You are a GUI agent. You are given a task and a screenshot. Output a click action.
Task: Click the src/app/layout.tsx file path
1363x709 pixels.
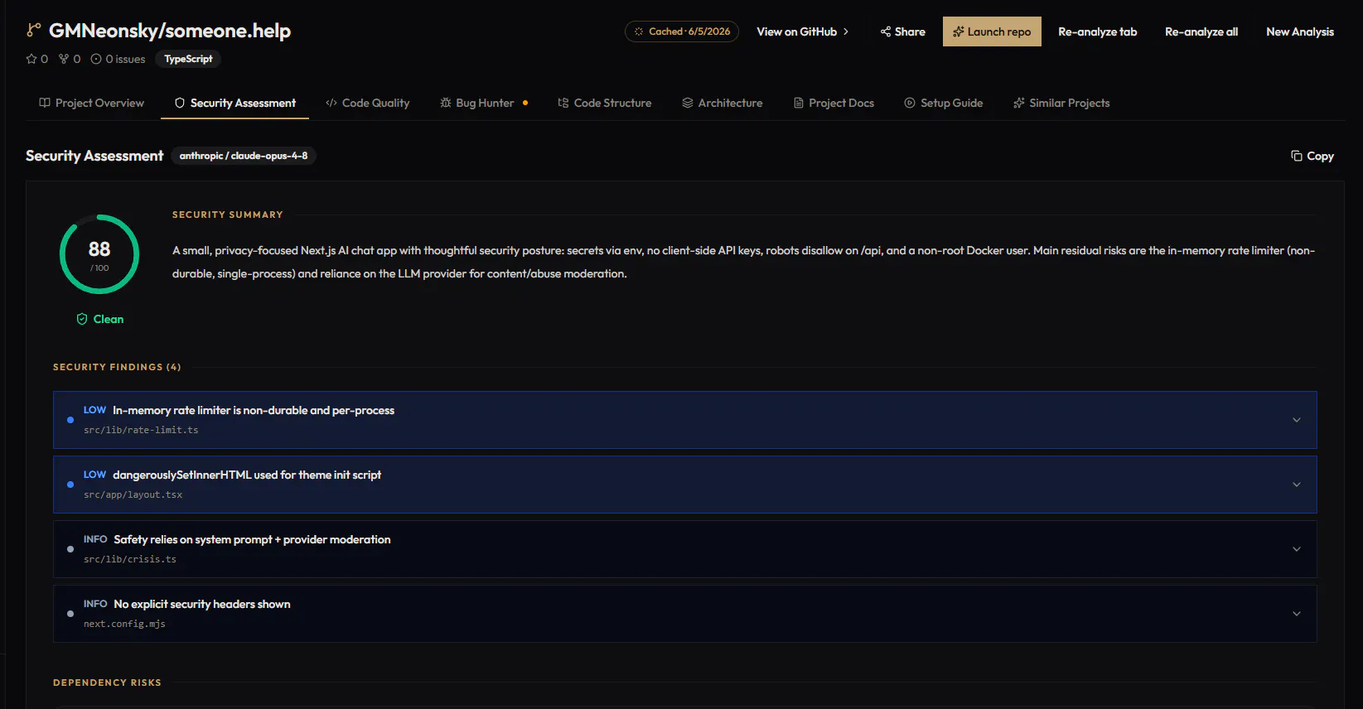(133, 494)
